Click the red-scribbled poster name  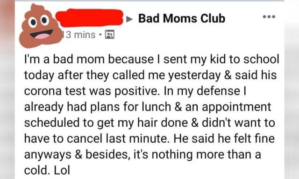tap(90, 18)
